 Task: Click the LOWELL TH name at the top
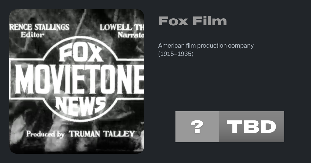122,27
